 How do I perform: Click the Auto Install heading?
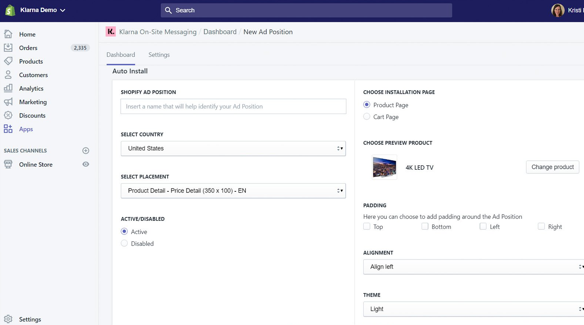130,71
